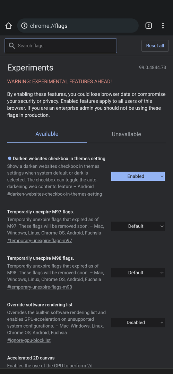Follow the #ignore-gpu-blocklist link
The width and height of the screenshot is (173, 374).
tap(29, 340)
